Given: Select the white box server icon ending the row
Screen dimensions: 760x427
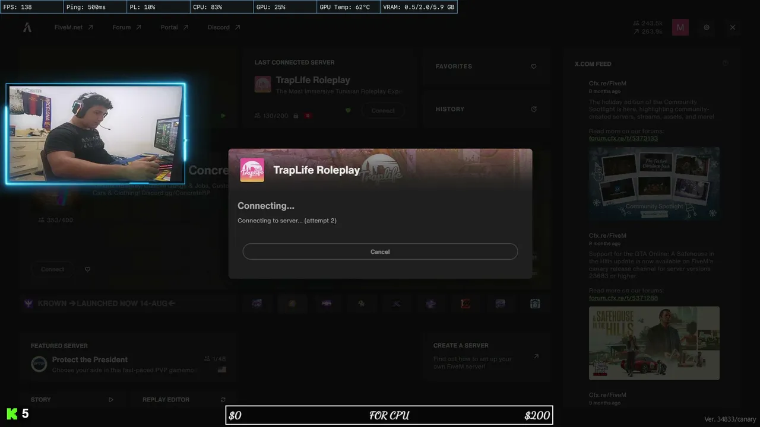Looking at the screenshot, I should [x=535, y=304].
